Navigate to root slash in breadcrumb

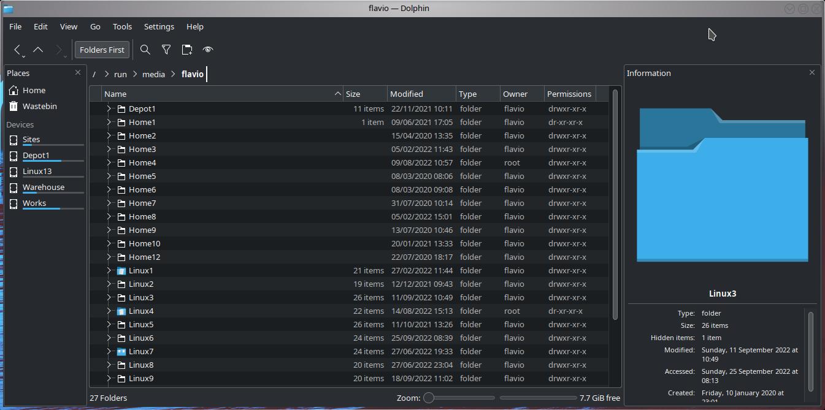(x=94, y=74)
